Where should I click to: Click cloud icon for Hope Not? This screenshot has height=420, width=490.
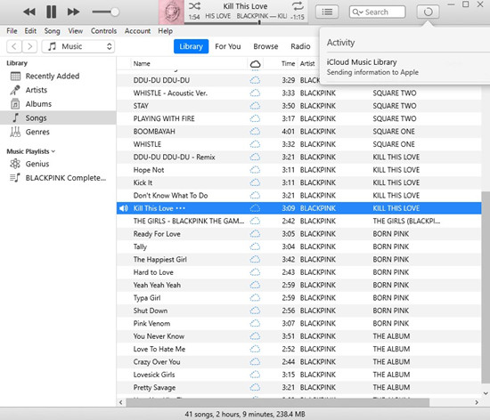[x=255, y=170]
